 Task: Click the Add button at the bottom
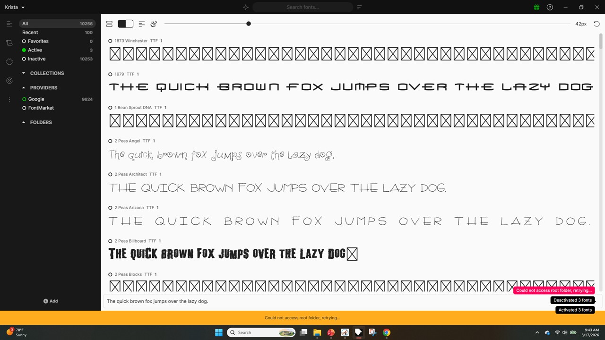pos(51,301)
